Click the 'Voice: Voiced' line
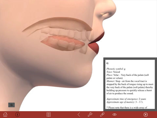Image resolution: width=157 pixels, height=118 pixels. 113,72
